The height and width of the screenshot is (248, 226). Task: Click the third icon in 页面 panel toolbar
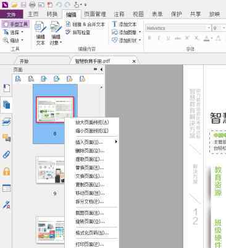tap(44, 79)
